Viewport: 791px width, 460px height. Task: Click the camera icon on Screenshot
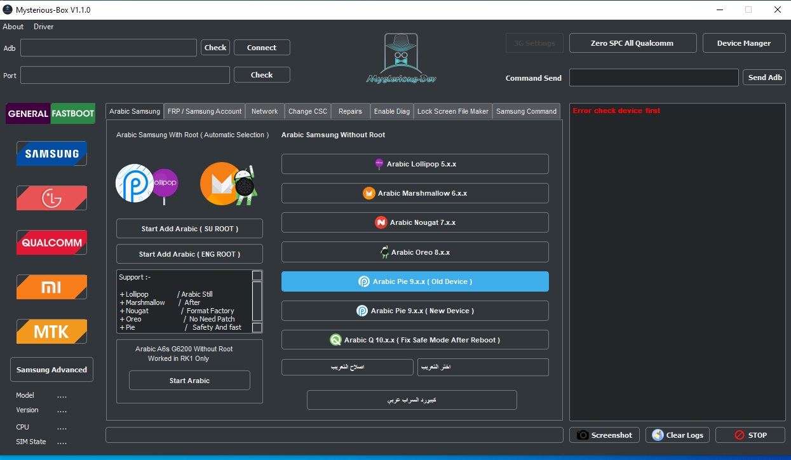[x=583, y=435]
